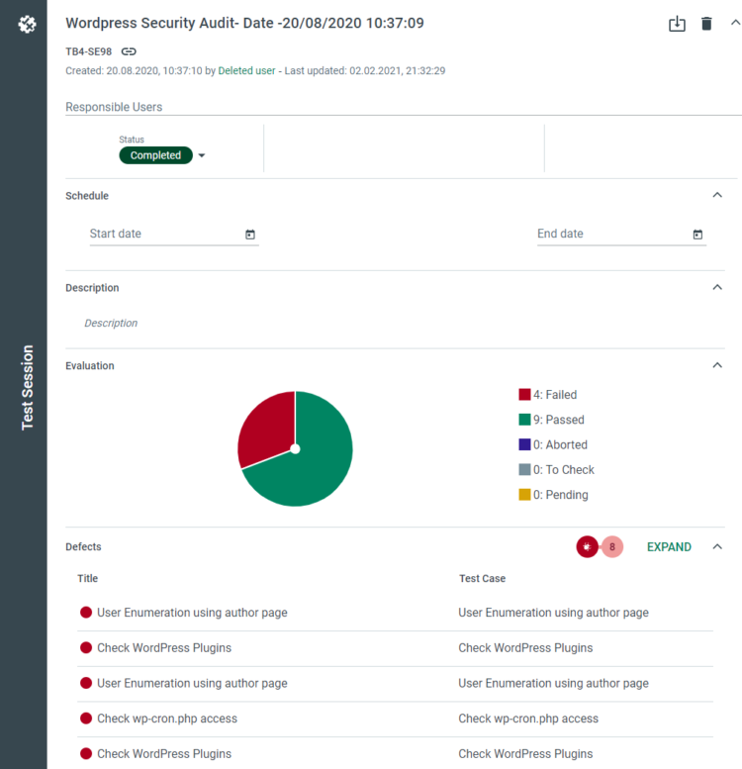742x769 pixels.
Task: Click the red defects bug icon
Action: [x=587, y=547]
